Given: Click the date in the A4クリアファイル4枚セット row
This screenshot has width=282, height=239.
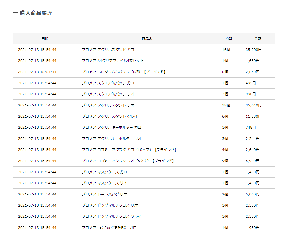Looking at the screenshot, I should click(x=37, y=61).
